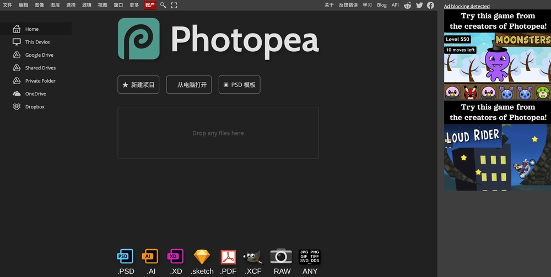The width and height of the screenshot is (551, 277).
Task: Open the 关于 link
Action: [329, 5]
